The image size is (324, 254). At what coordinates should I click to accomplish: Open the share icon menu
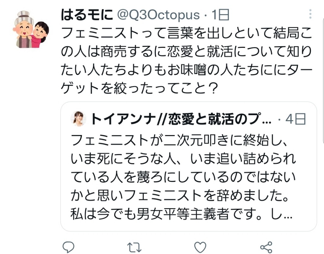(266, 247)
